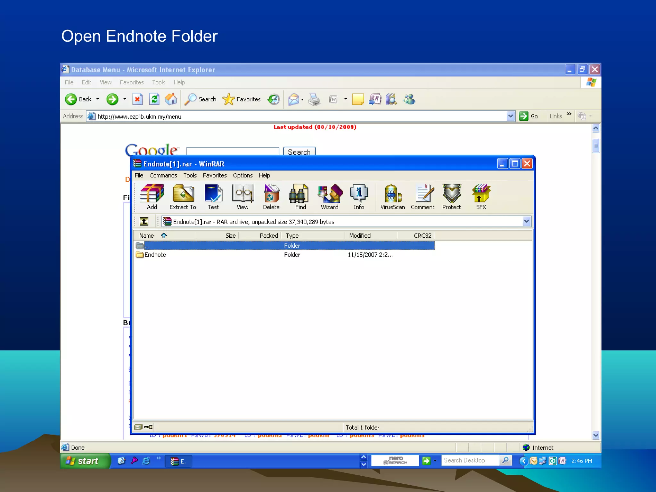This screenshot has height=492, width=656.
Task: Click the system tray hide-icons arrow
Action: (x=523, y=461)
